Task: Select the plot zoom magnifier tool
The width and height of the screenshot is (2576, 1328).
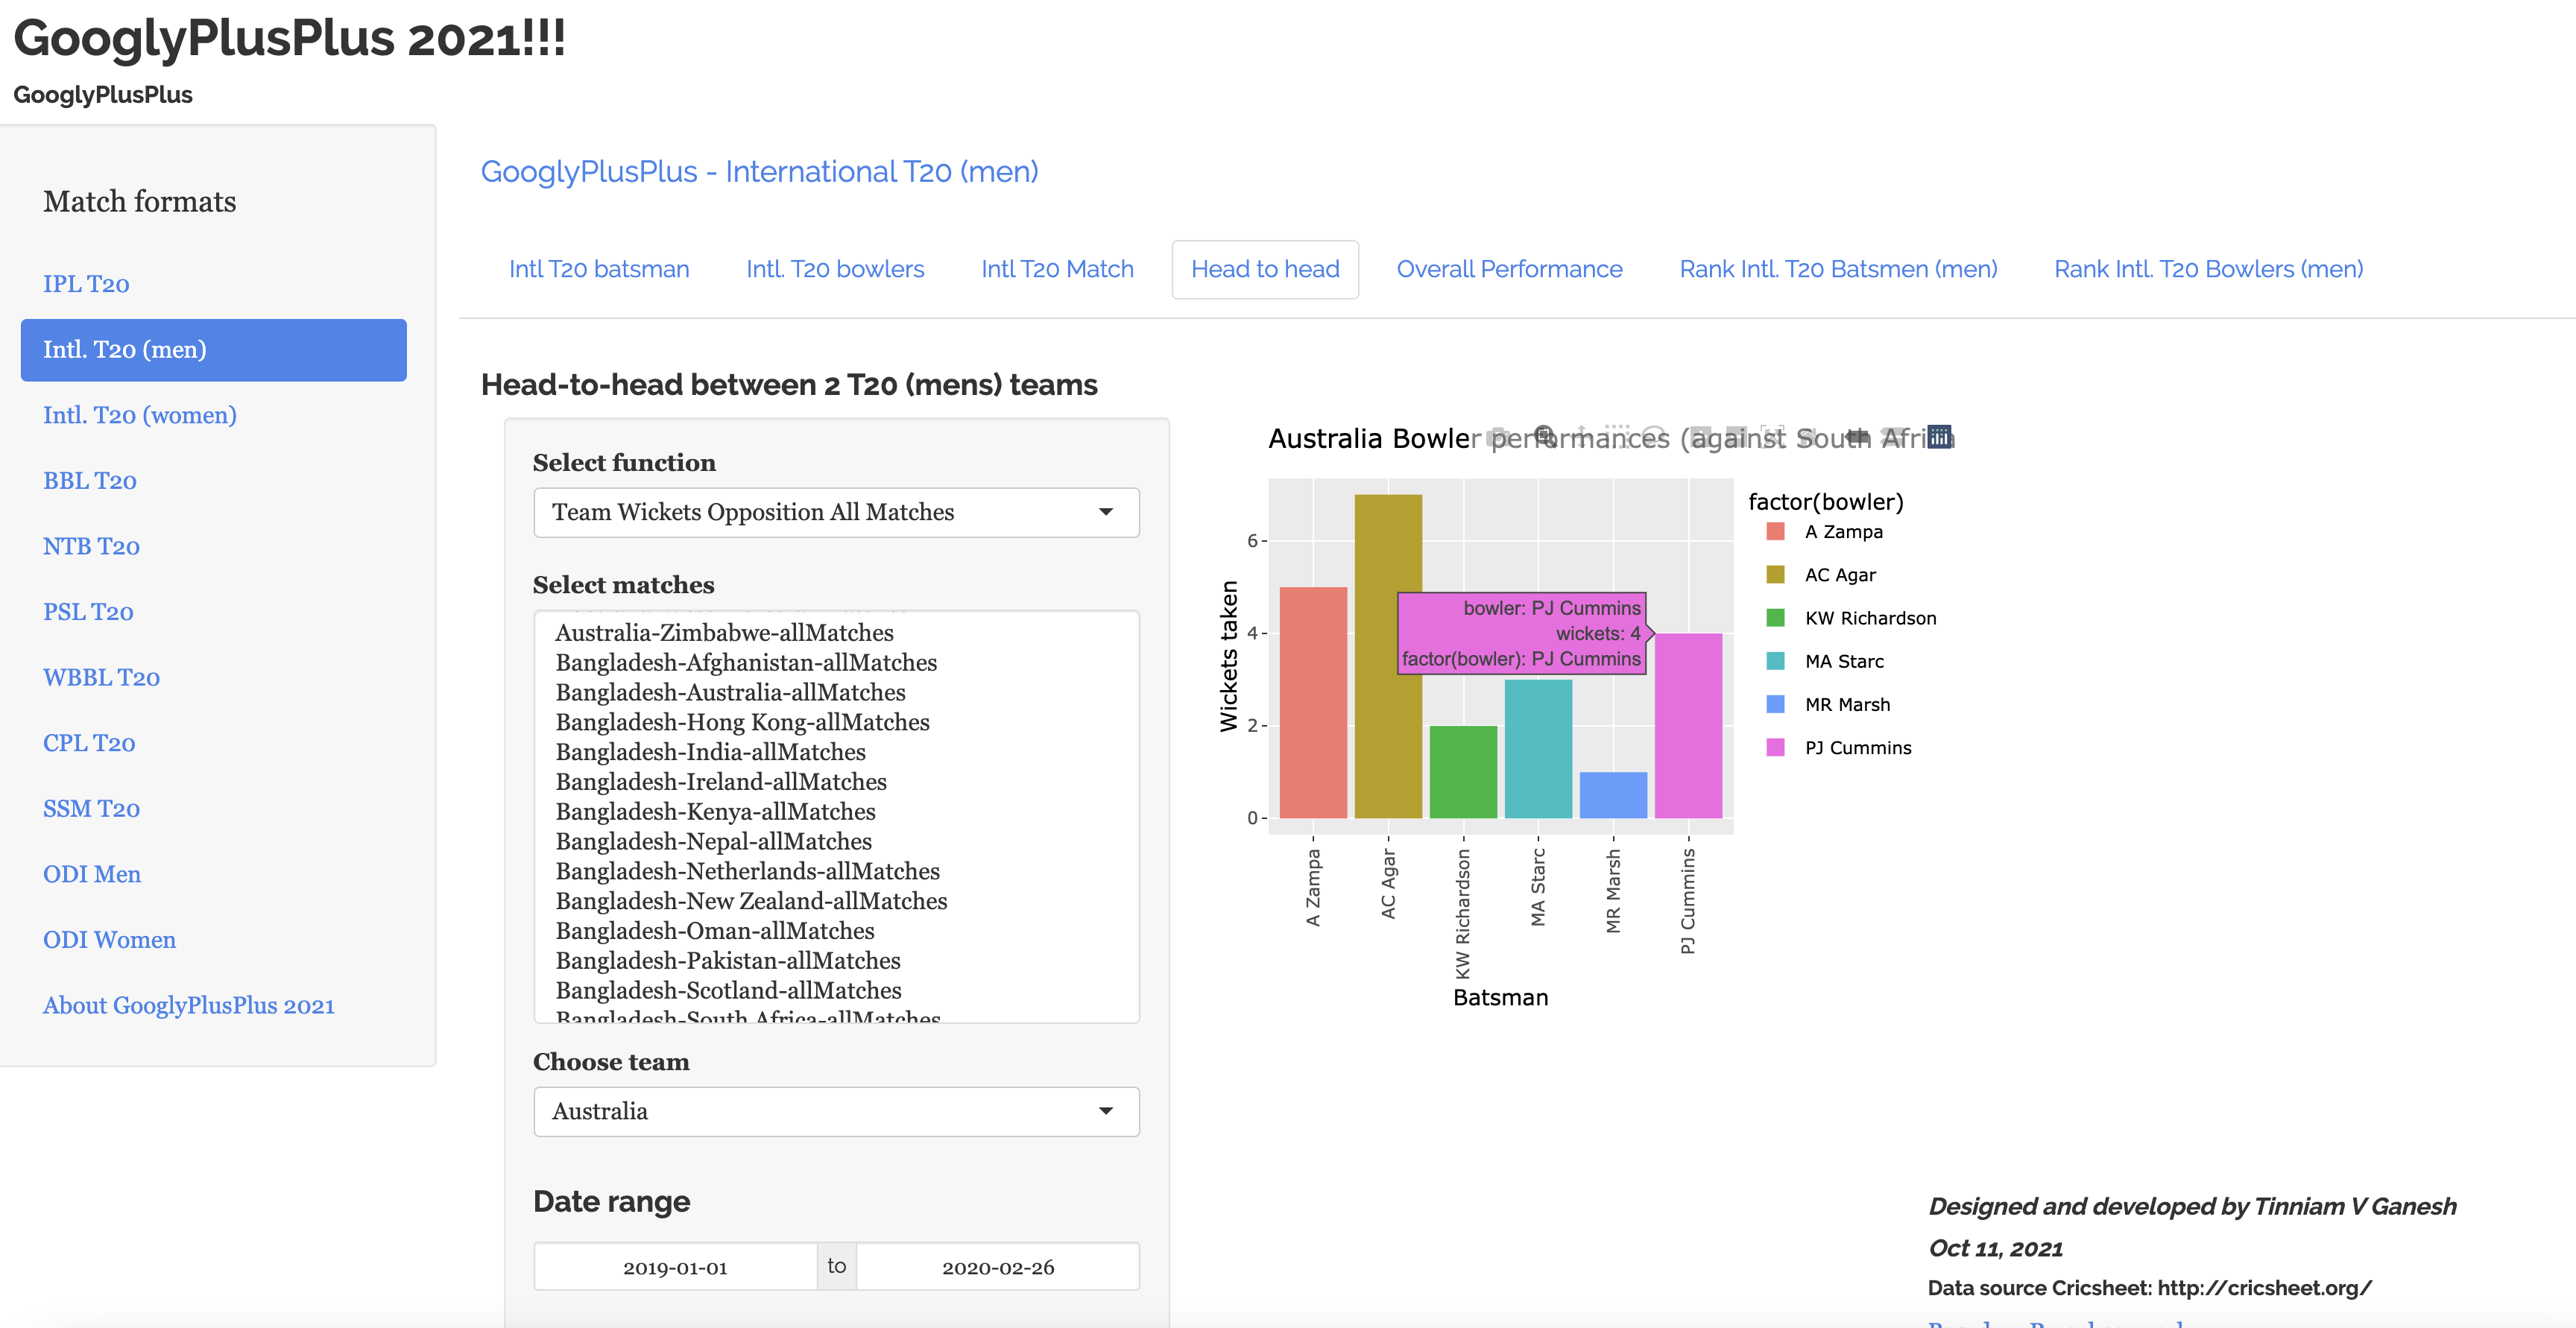Action: tap(1545, 437)
